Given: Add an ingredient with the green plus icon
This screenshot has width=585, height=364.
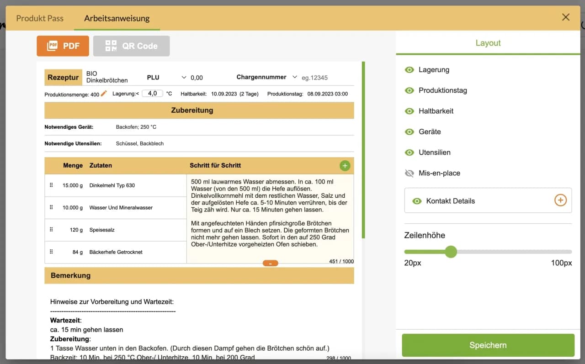Looking at the screenshot, I should click(345, 165).
